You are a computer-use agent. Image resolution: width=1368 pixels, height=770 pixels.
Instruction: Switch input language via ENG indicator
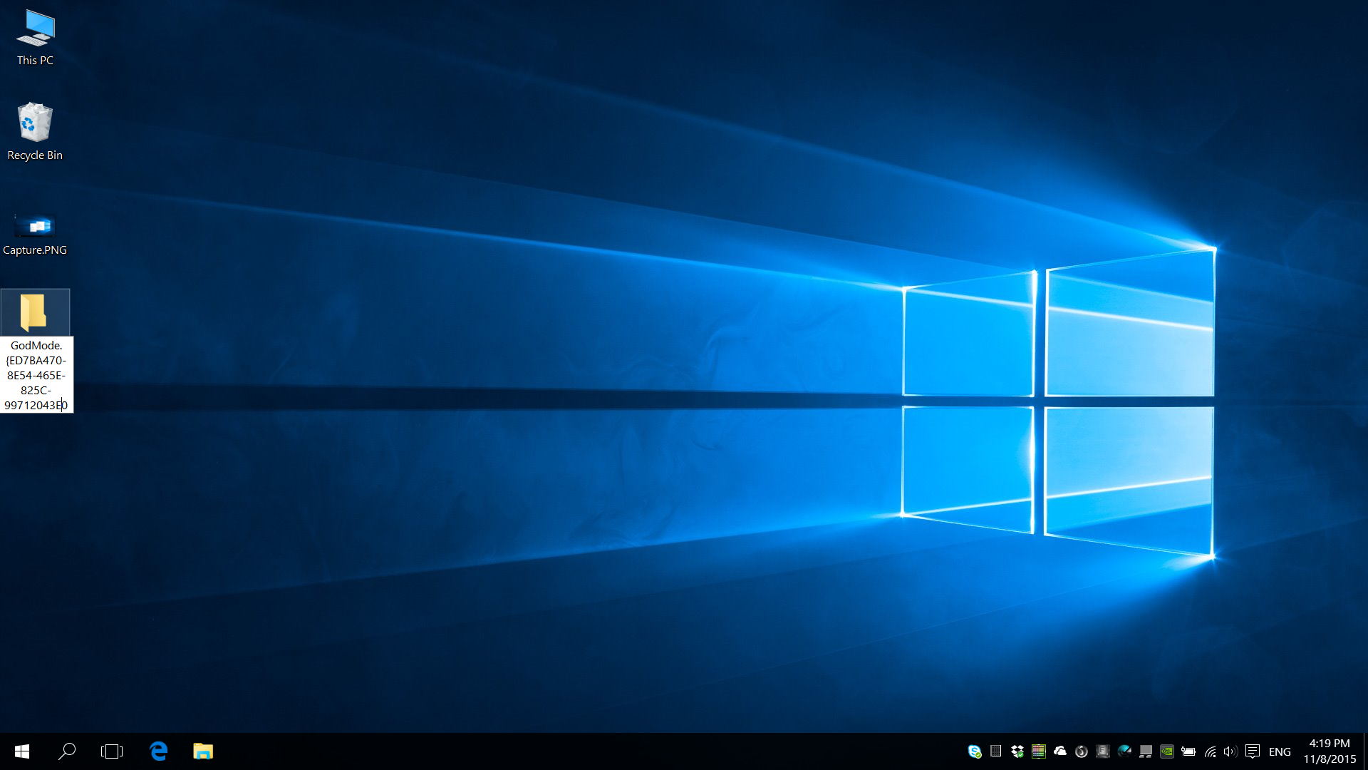point(1280,751)
